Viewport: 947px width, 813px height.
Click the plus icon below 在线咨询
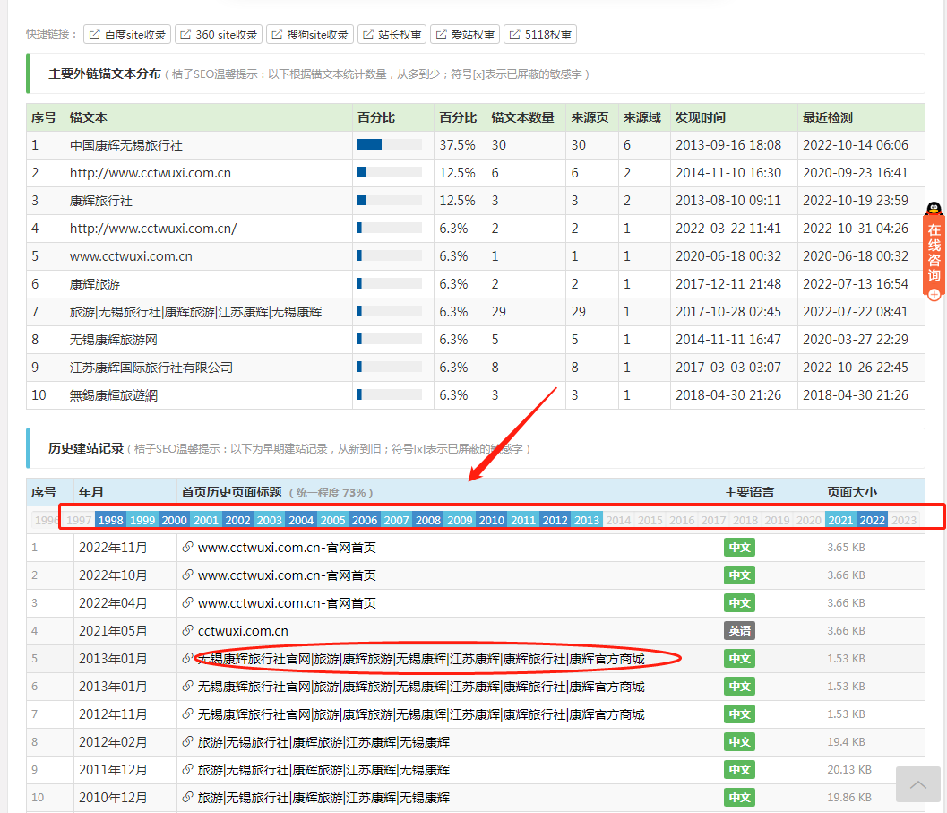pyautogui.click(x=934, y=294)
